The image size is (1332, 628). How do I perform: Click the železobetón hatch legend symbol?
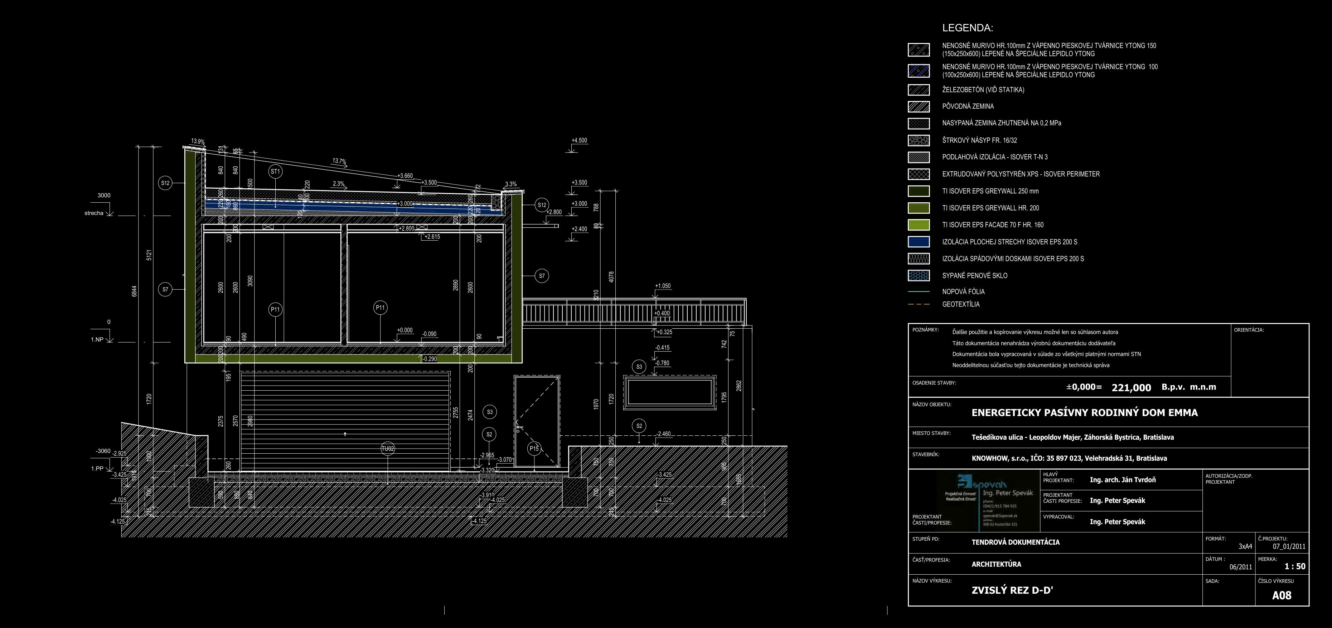click(918, 90)
